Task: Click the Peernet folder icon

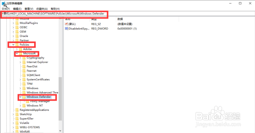Action: [x=24, y=71]
